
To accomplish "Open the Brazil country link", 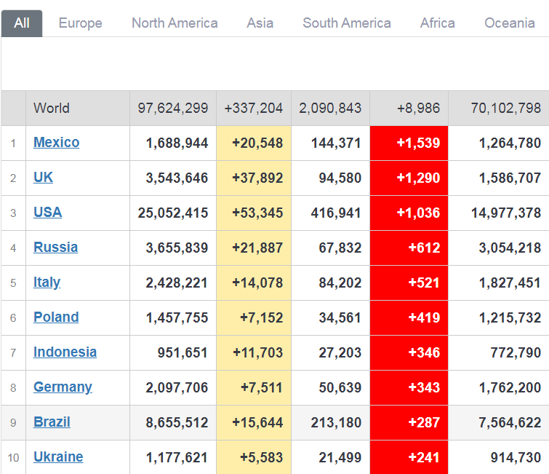I will 52,422.
